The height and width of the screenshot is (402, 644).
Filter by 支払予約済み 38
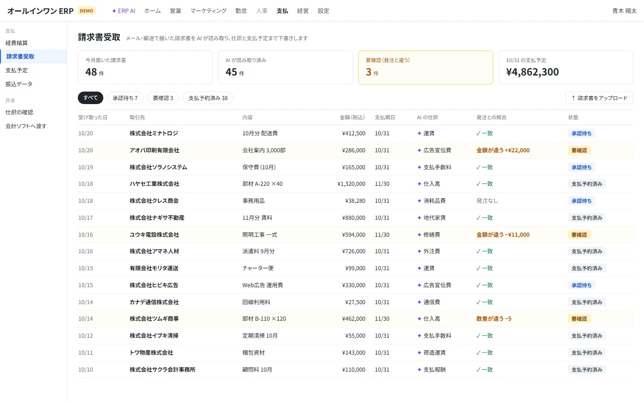click(208, 98)
